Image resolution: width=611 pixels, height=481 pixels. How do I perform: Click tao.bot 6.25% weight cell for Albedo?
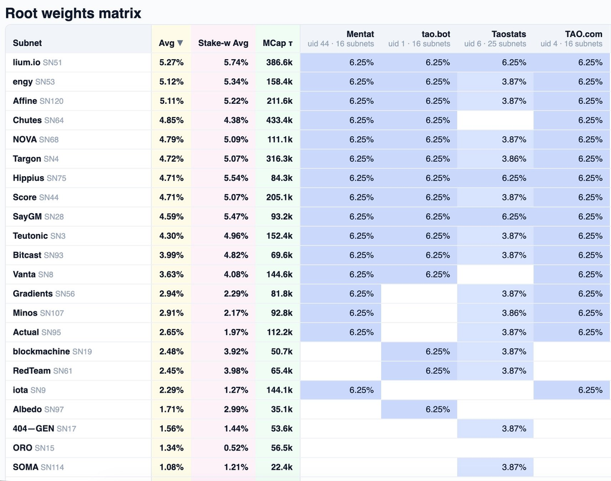419,409
